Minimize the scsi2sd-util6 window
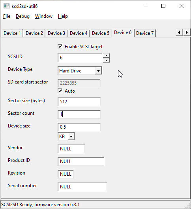Viewport: 191px width, 209px height. 146,6
